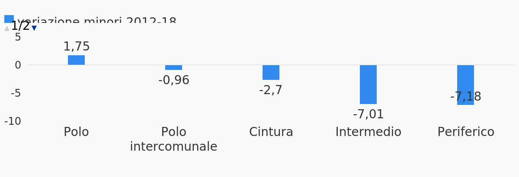Click the Polo intercomunale axis label

click(173, 139)
